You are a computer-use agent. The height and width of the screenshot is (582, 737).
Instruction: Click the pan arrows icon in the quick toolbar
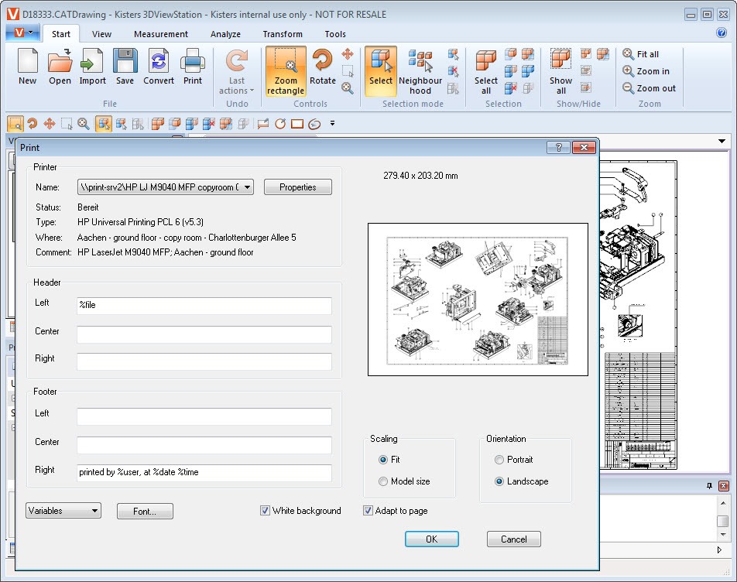point(50,124)
